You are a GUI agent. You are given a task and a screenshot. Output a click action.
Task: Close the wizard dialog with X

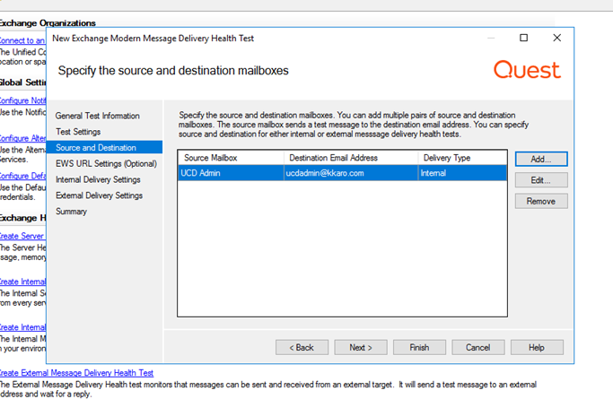point(557,38)
